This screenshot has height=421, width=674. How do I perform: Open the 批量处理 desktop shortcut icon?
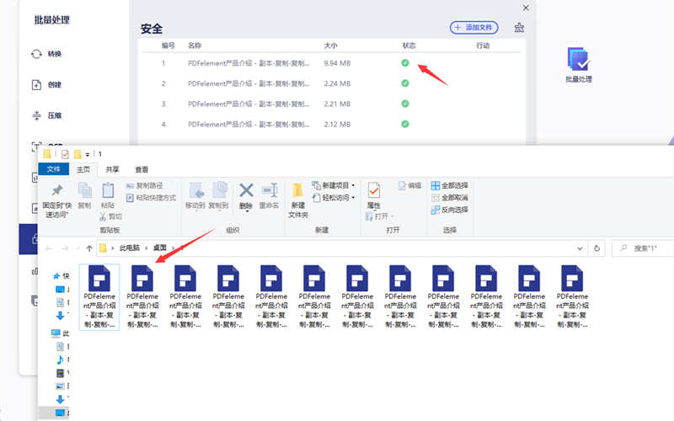pyautogui.click(x=579, y=65)
